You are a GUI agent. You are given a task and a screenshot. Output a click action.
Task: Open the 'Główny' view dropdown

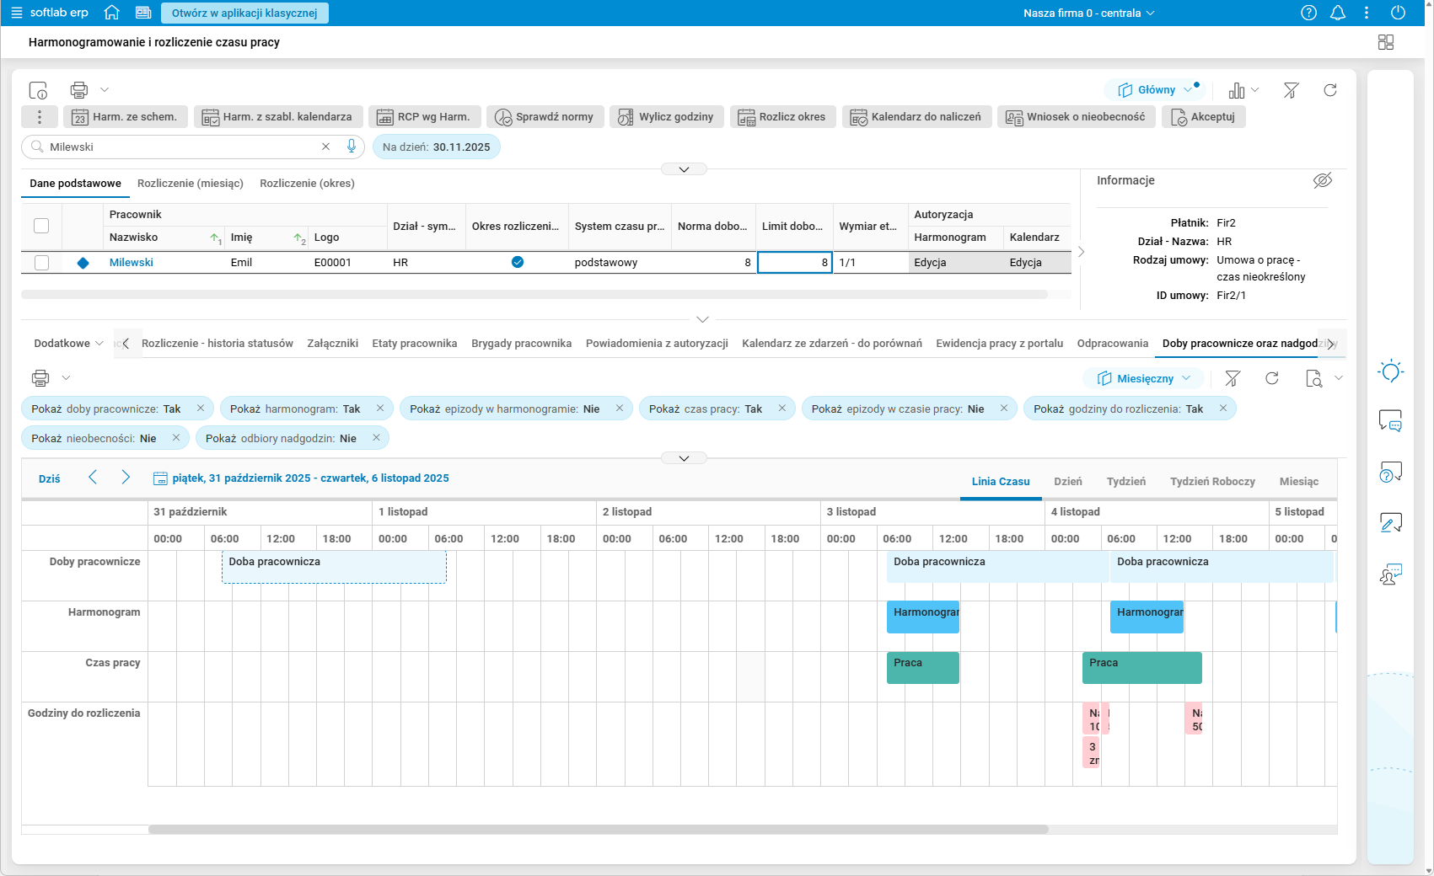pyautogui.click(x=1156, y=90)
